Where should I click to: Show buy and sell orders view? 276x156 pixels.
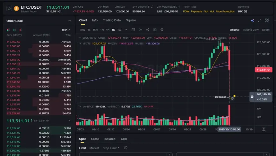(x=8, y=30)
